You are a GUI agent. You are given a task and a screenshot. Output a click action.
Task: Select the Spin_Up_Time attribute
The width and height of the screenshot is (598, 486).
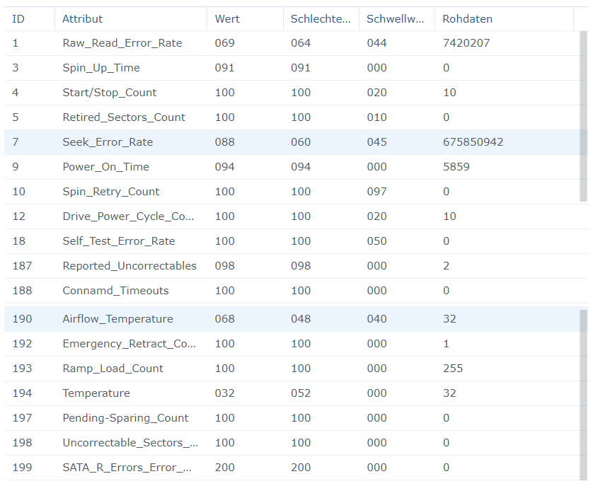tap(101, 68)
